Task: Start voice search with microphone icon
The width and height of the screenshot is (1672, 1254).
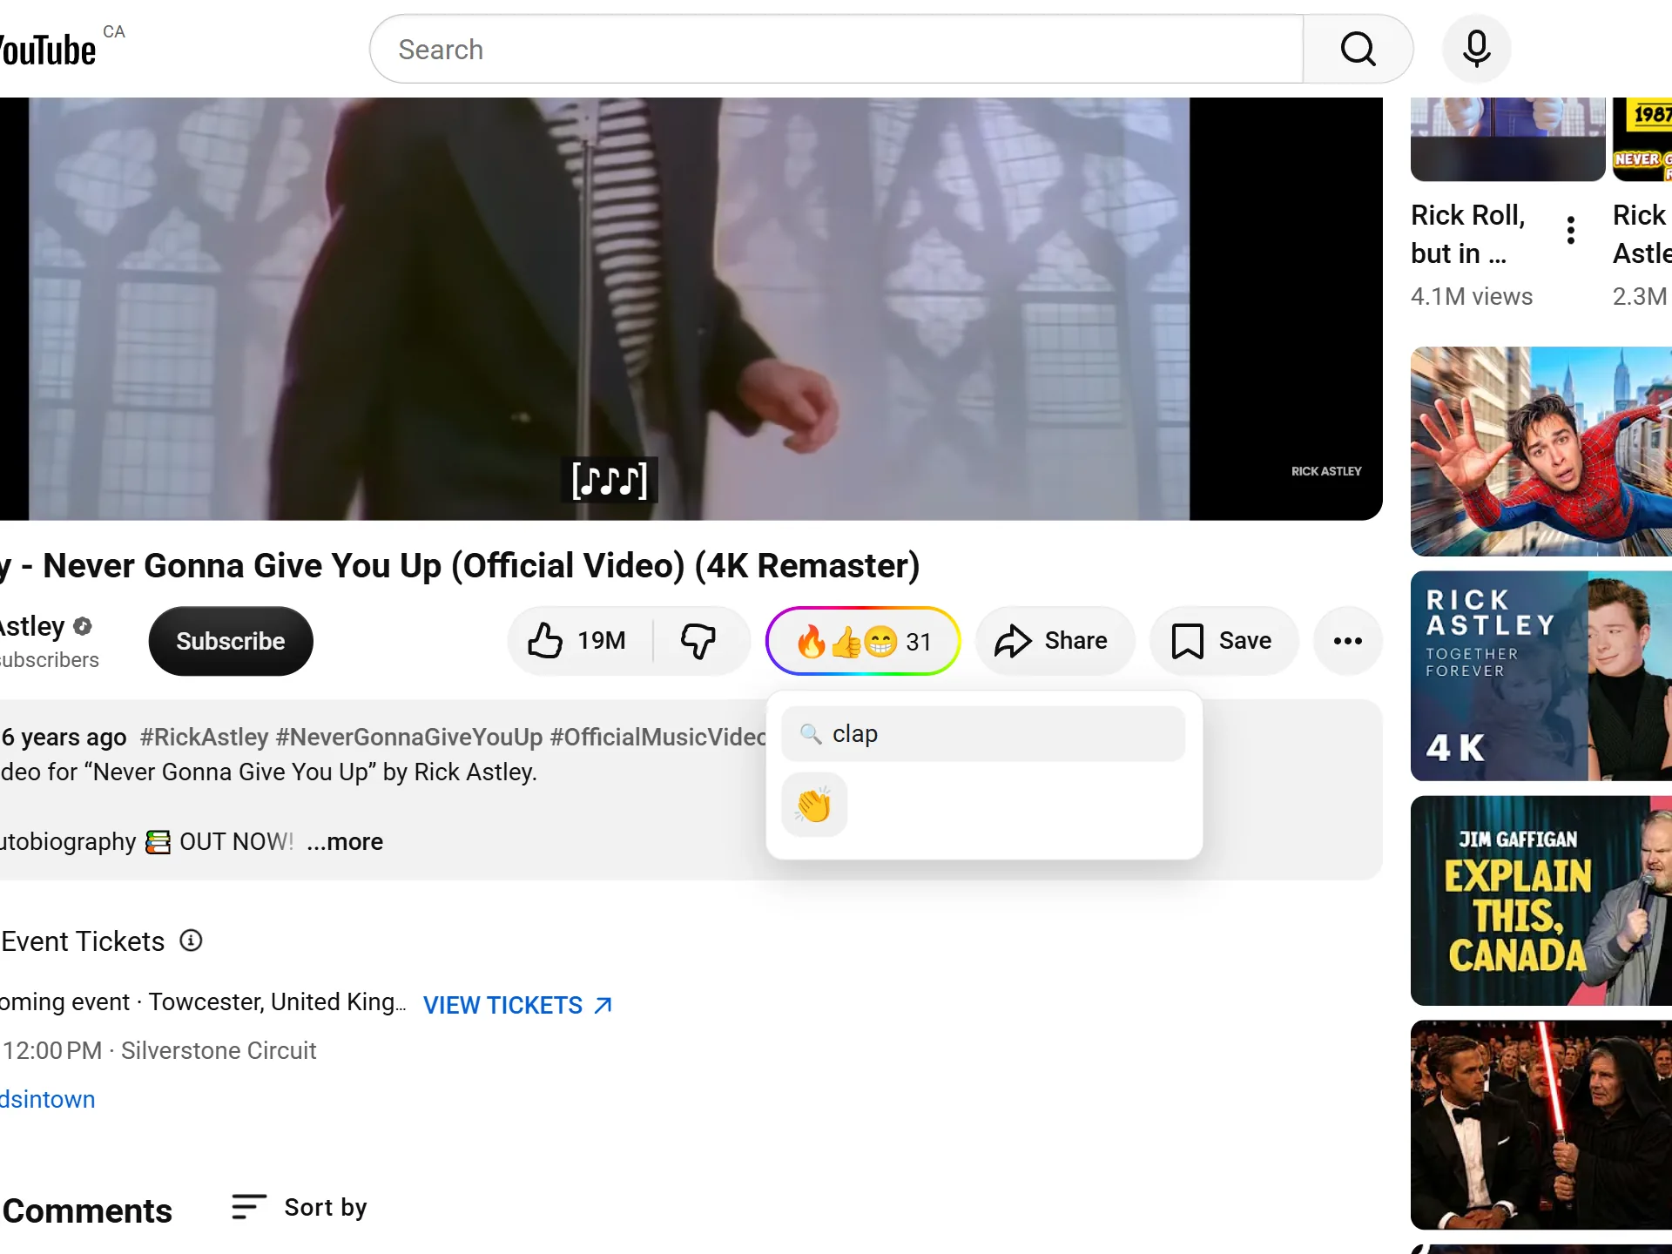Action: [x=1476, y=49]
